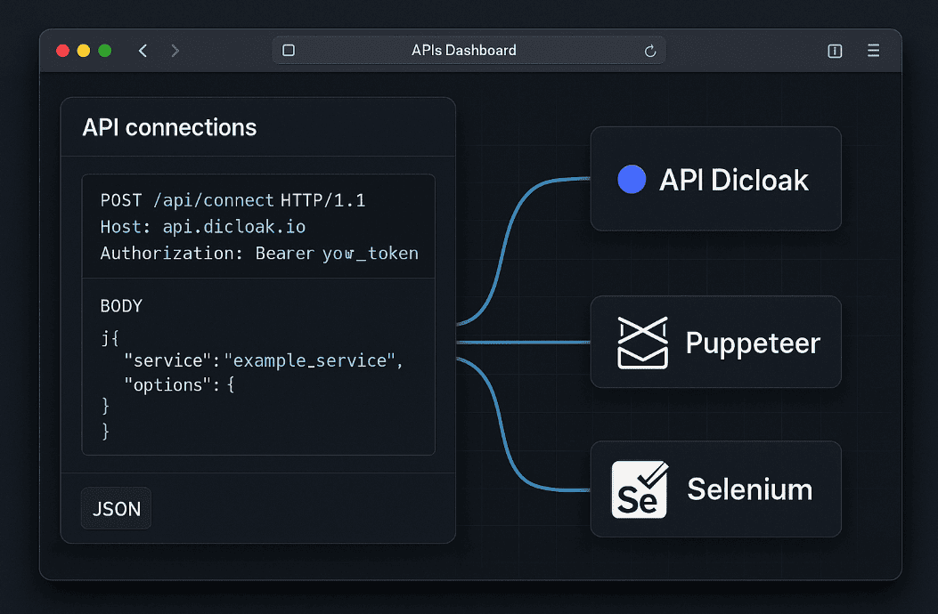Click the page icon in address bar
The image size is (938, 614).
click(x=289, y=51)
